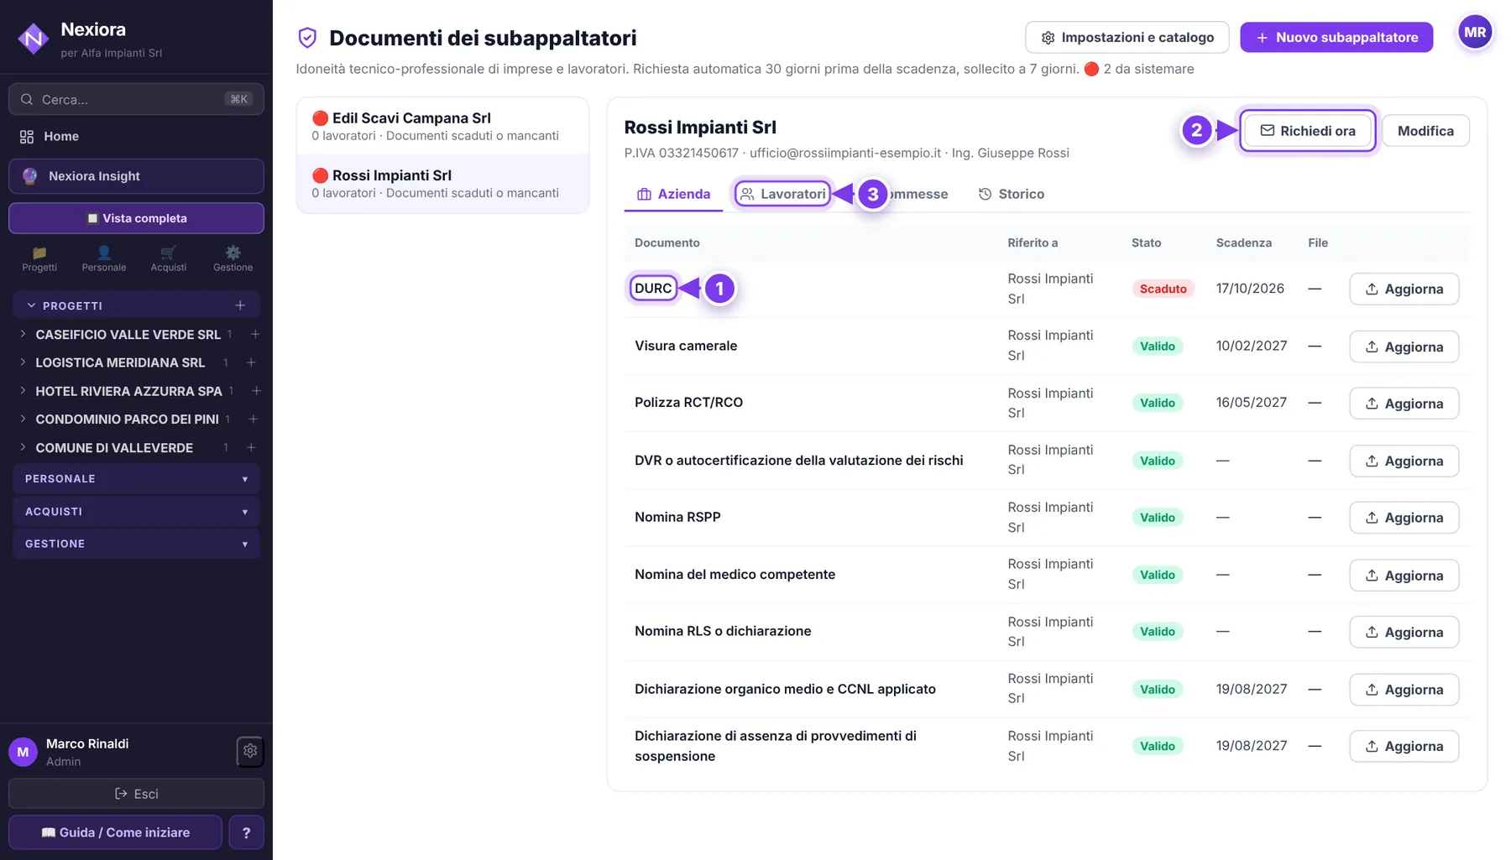This screenshot has height=860, width=1511.
Task: Click plus icon next to CONDOMINIO PARCO DEI PINI
Action: click(253, 419)
